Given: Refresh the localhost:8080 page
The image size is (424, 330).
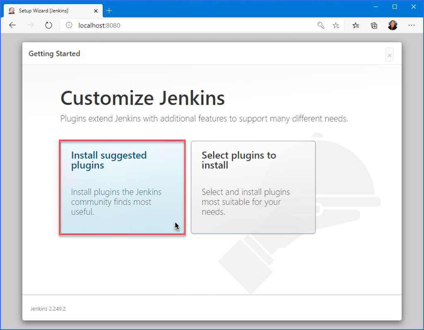Looking at the screenshot, I should (x=48, y=25).
